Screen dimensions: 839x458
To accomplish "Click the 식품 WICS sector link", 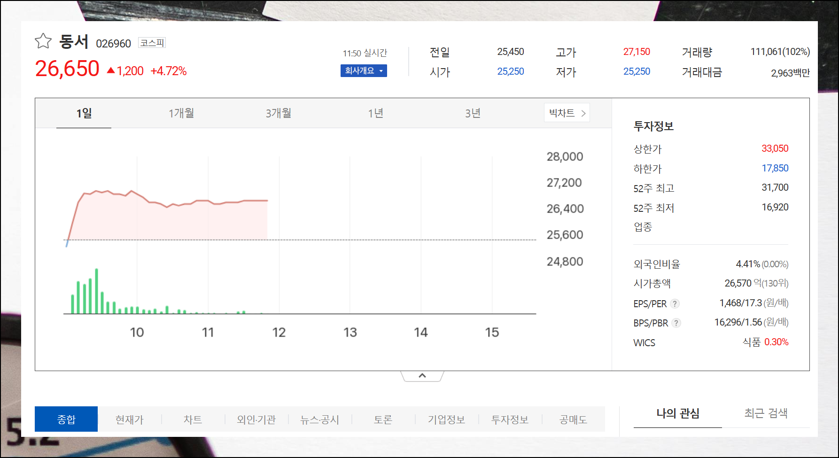I will [x=752, y=342].
